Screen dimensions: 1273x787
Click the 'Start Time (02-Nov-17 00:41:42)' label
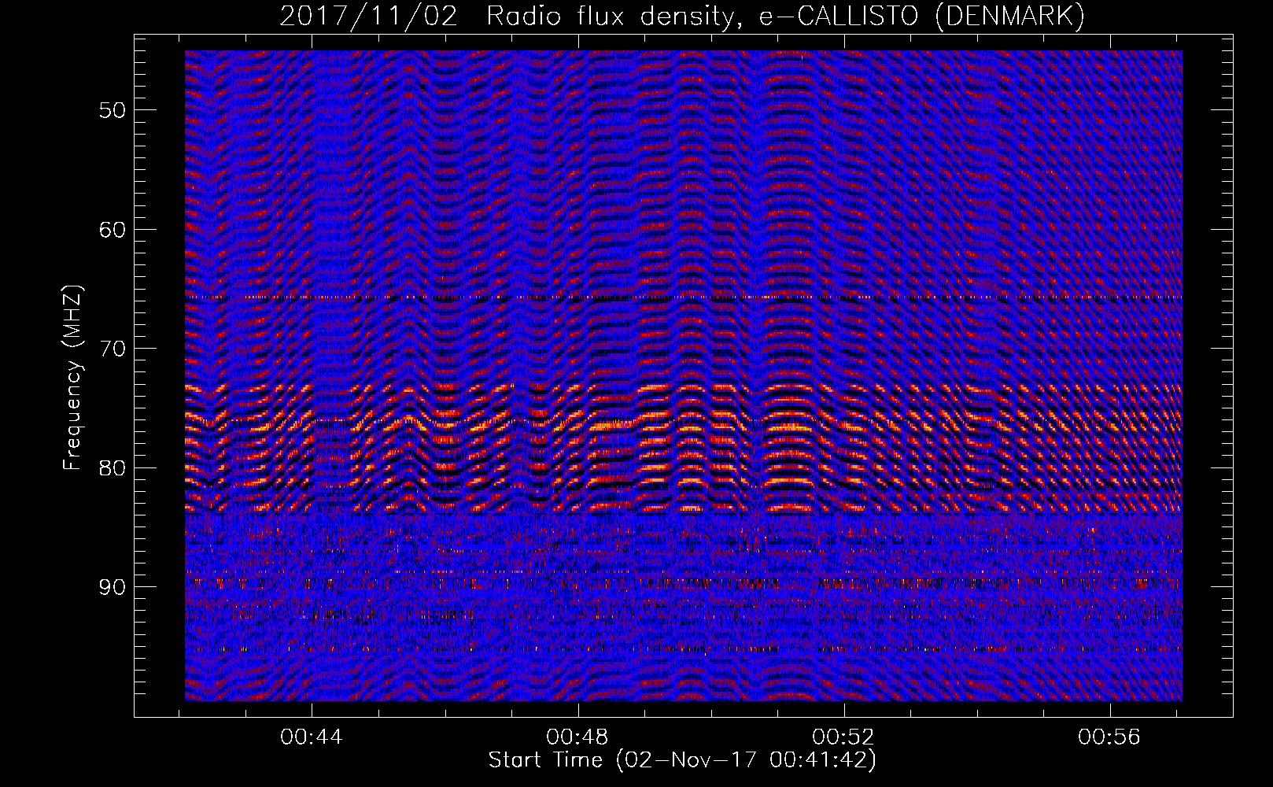pos(682,760)
